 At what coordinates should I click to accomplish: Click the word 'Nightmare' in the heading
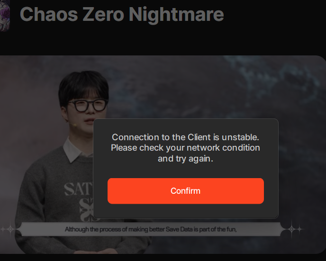[176, 15]
